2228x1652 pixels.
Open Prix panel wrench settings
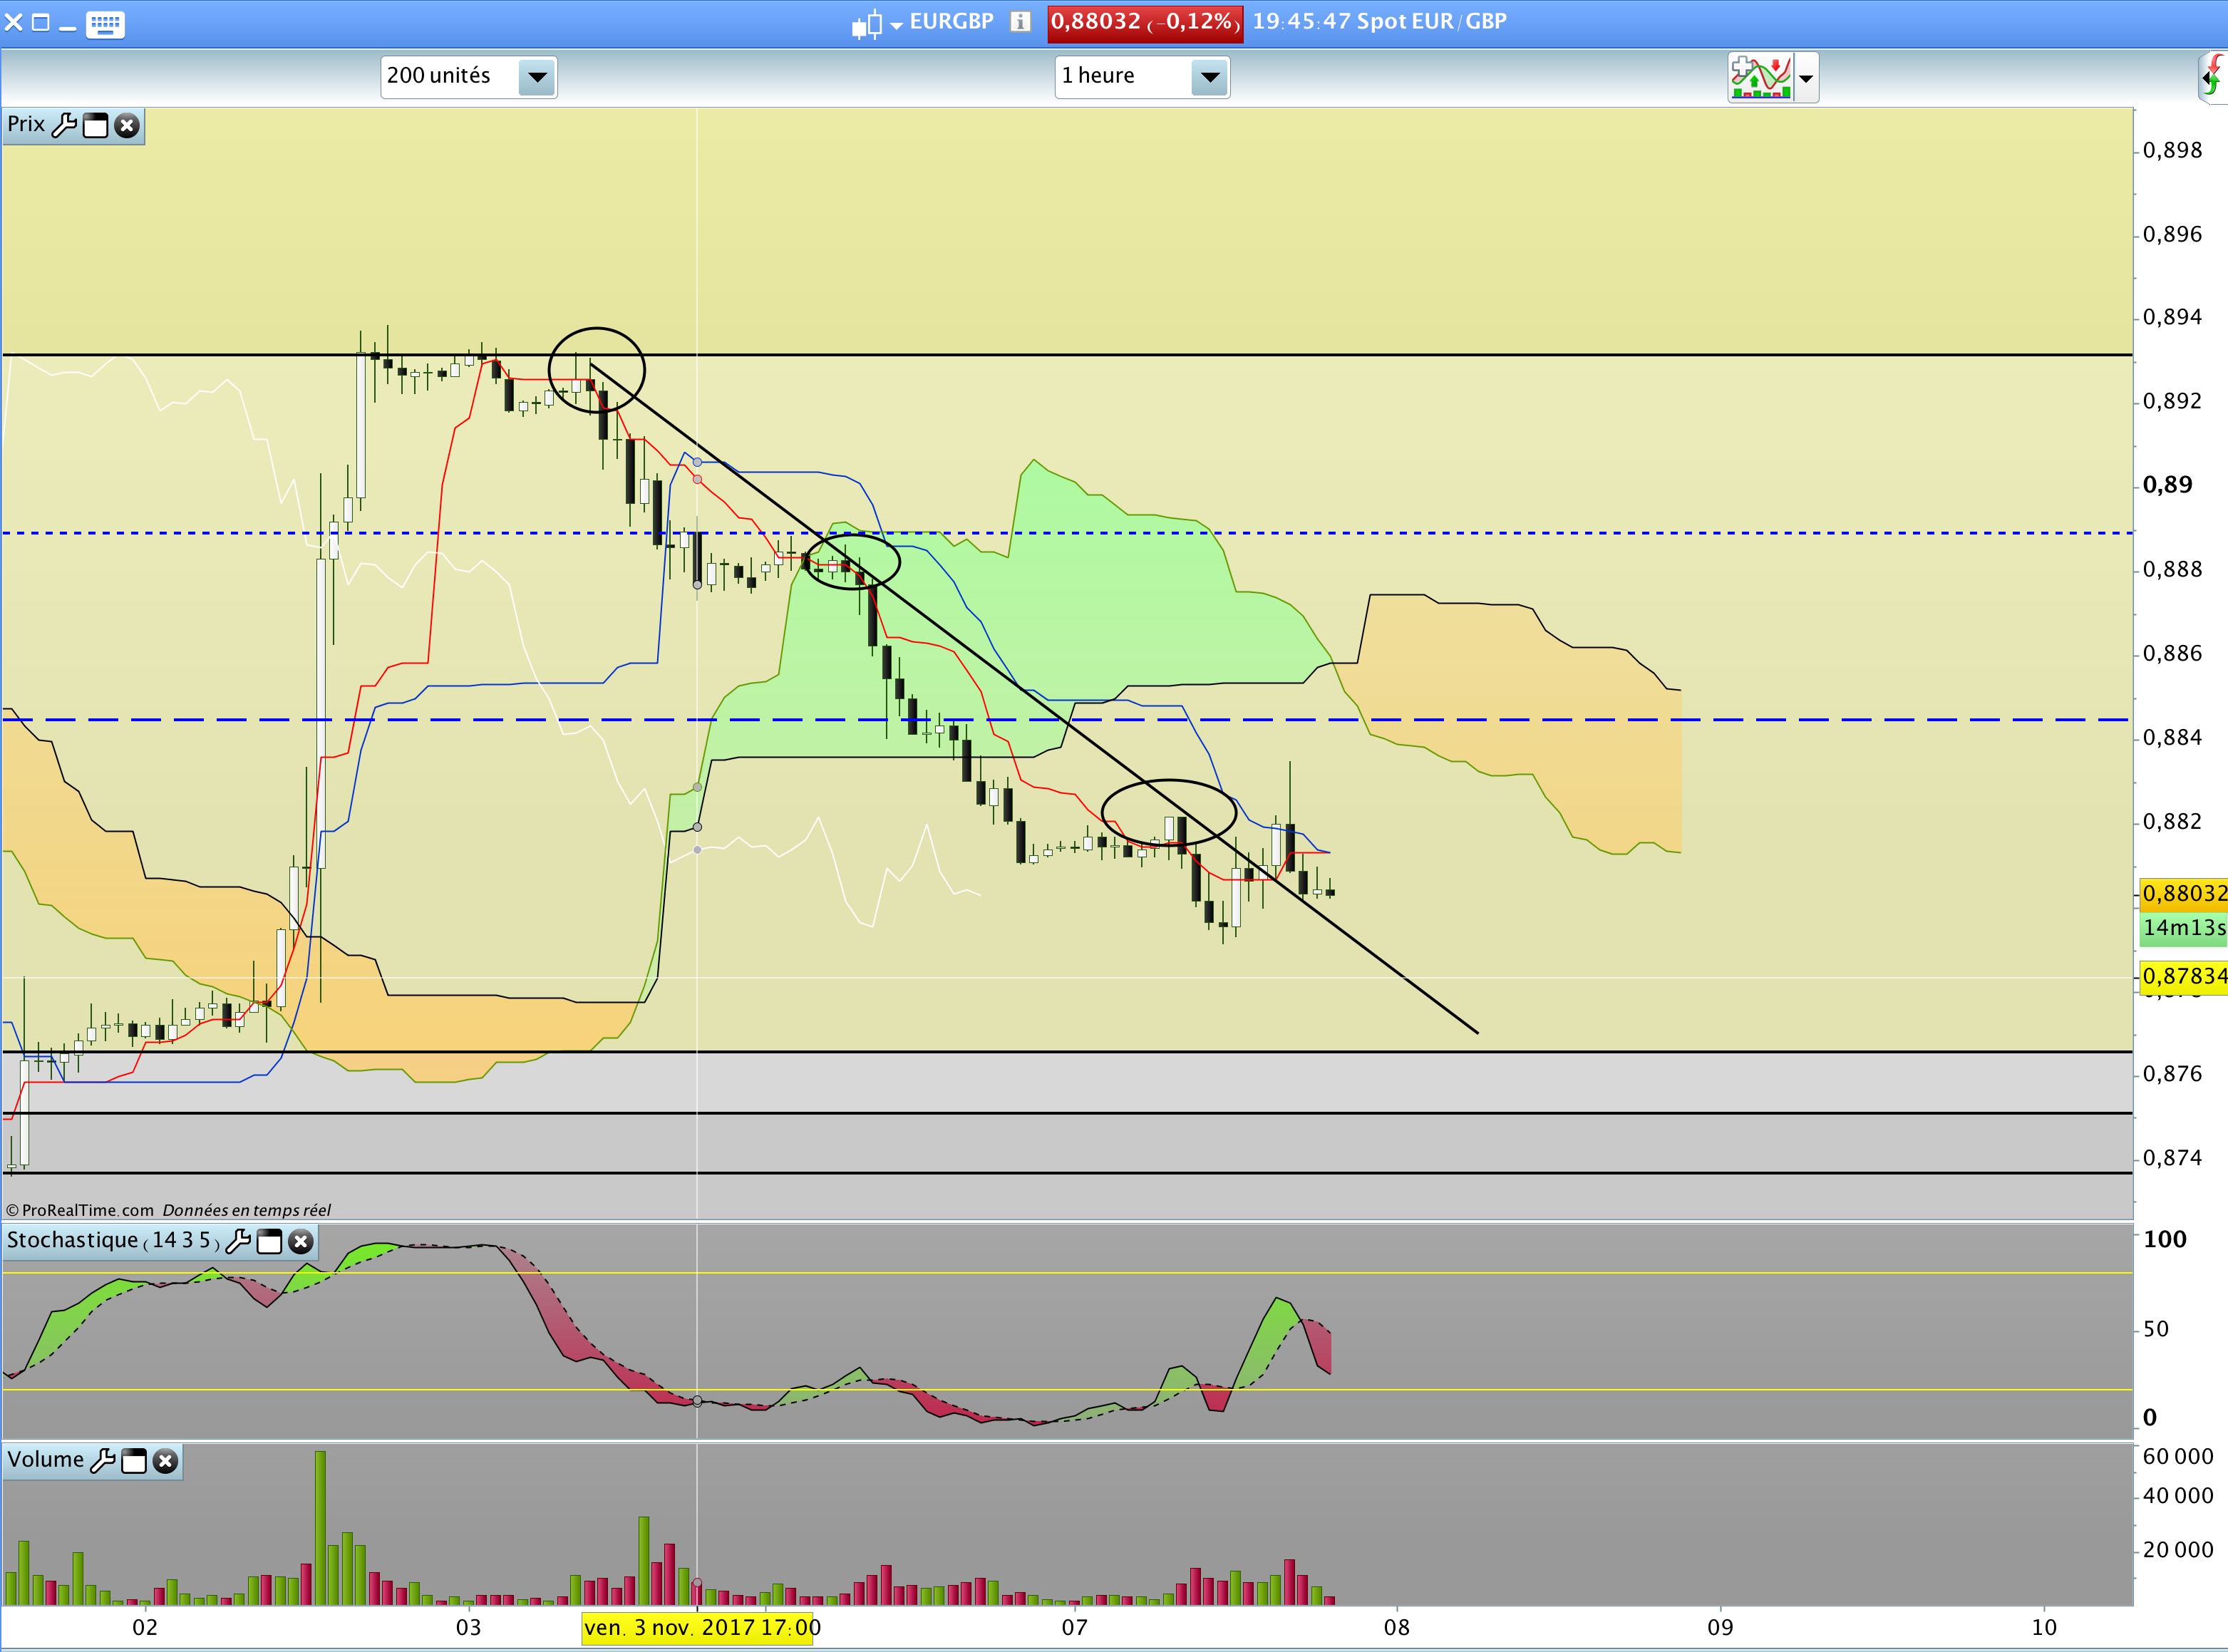(x=64, y=125)
